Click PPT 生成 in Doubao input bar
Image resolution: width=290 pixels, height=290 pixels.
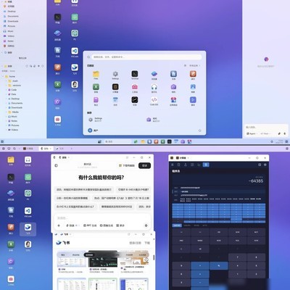[90, 225]
